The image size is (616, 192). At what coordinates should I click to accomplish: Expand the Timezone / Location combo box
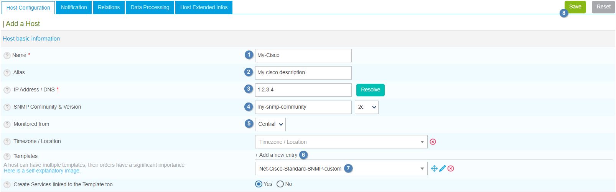341,142
